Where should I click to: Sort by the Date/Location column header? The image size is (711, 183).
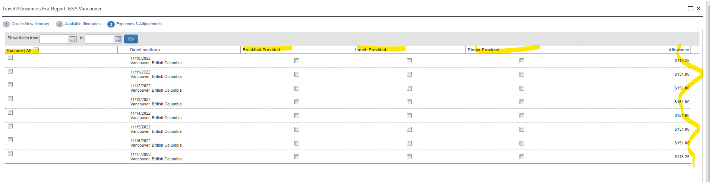pyautogui.click(x=143, y=50)
